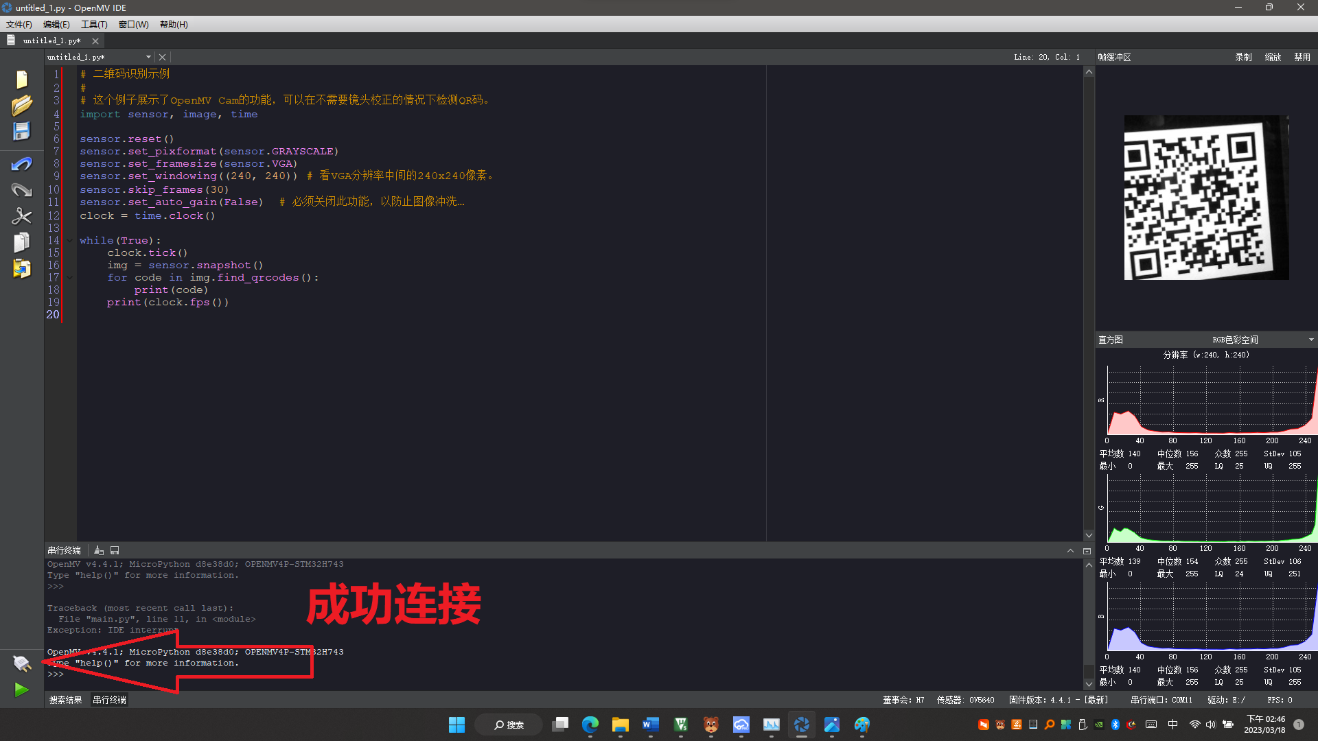Cut selection with scissors icon
This screenshot has height=741, width=1318.
click(x=21, y=216)
